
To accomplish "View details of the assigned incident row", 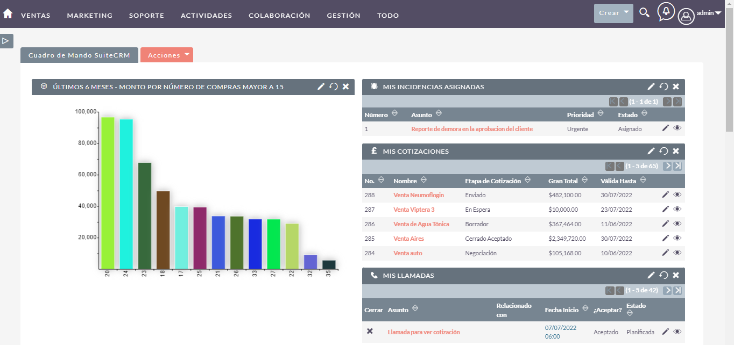I will (677, 128).
